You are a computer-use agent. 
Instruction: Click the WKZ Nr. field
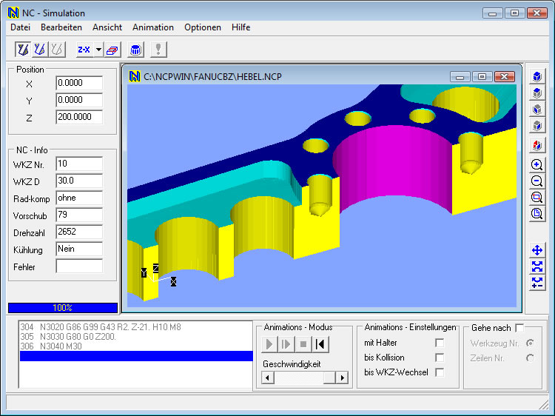tap(79, 164)
